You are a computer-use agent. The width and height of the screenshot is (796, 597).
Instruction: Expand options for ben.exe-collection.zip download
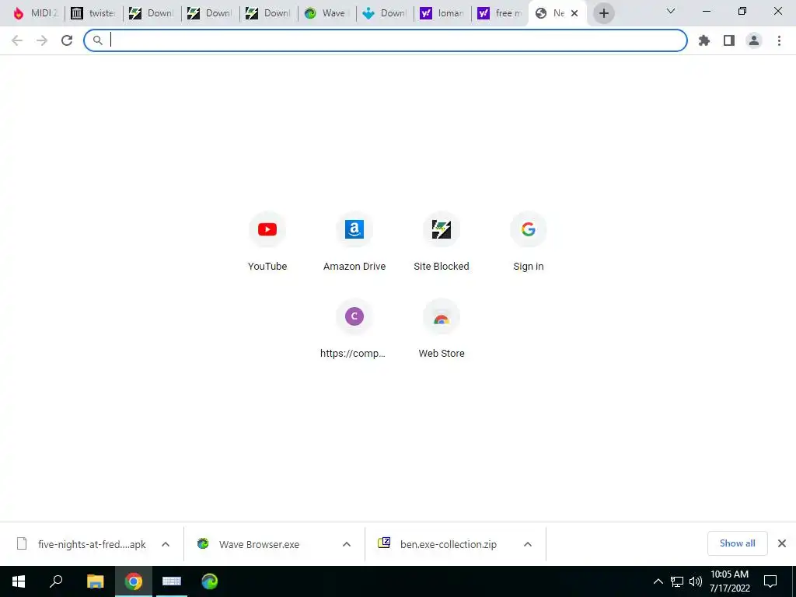pyautogui.click(x=528, y=544)
